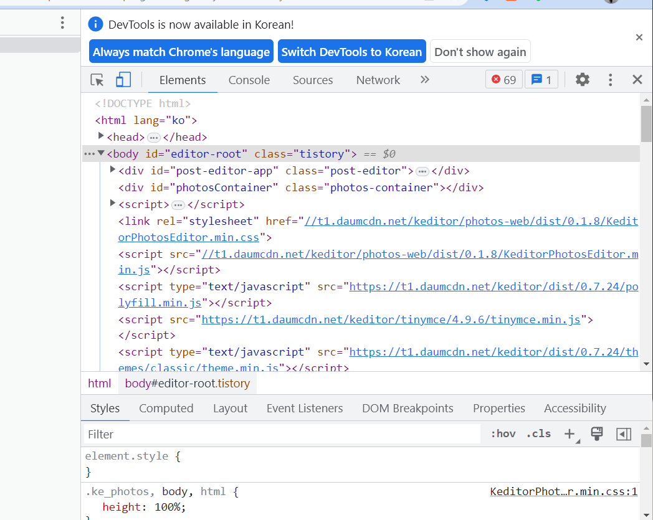Click elements panel scrollbar up arrow
Image resolution: width=653 pixels, height=520 pixels.
[646, 100]
